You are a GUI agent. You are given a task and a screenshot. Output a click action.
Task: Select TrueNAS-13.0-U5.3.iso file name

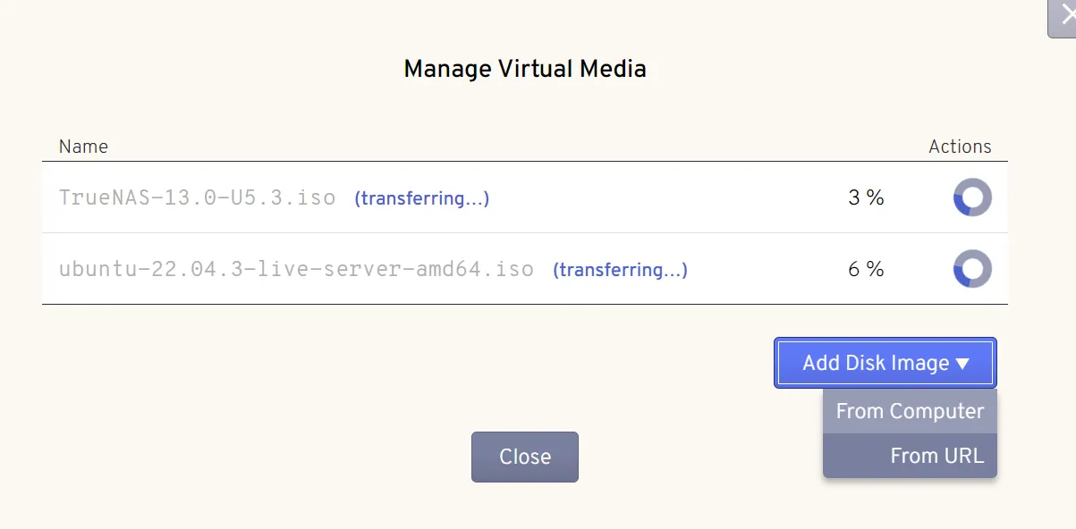[x=197, y=197]
